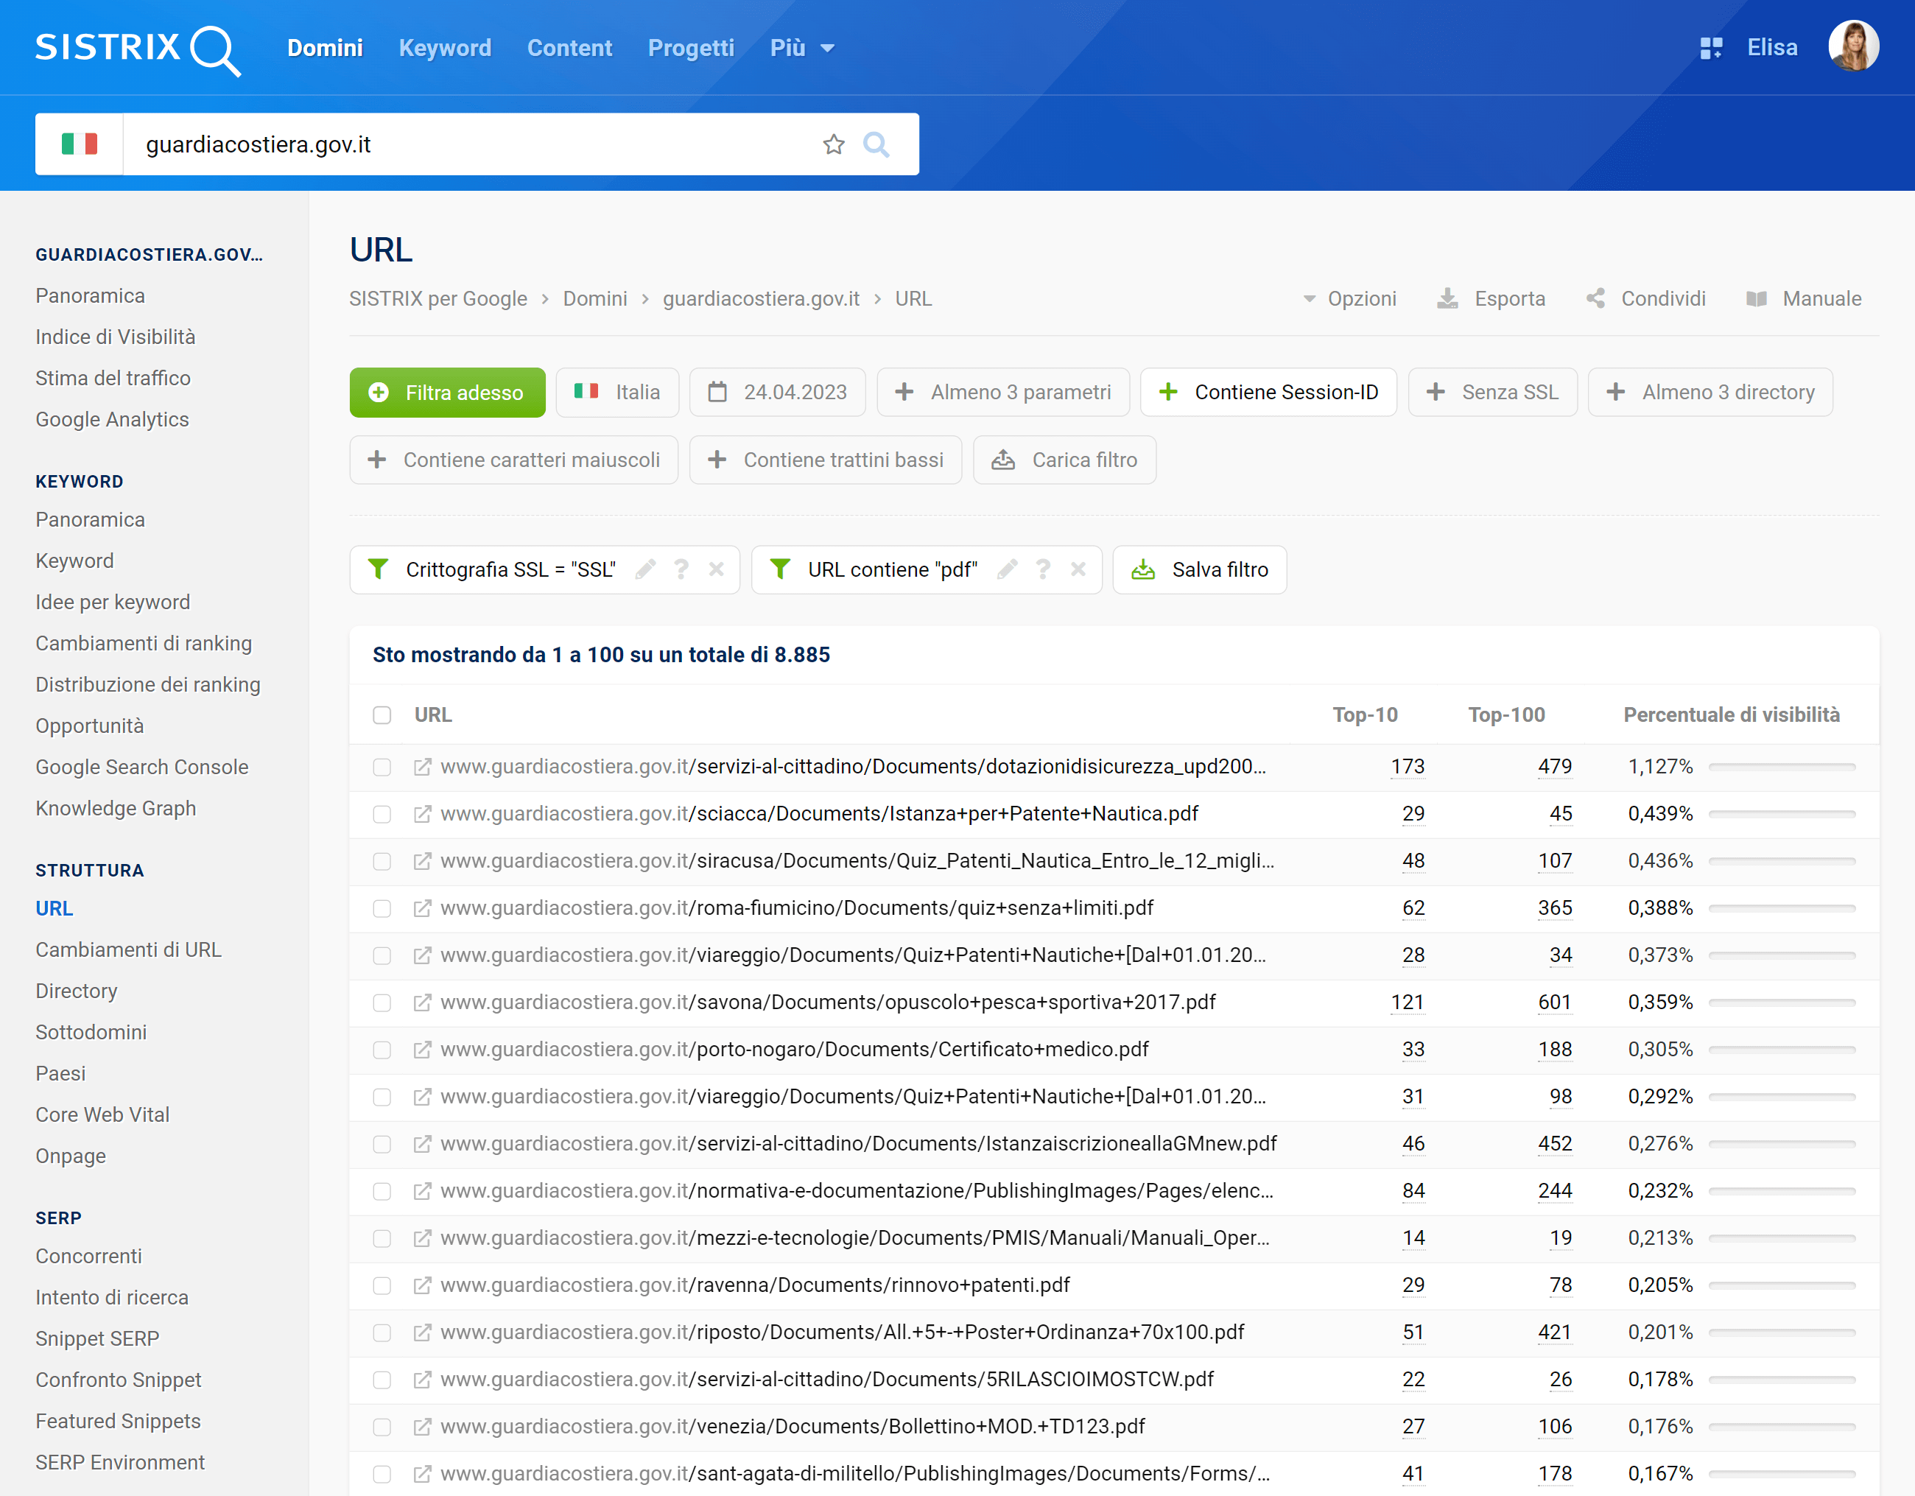This screenshot has width=1915, height=1496.
Task: Expand the Opzioni dropdown
Action: (1349, 299)
